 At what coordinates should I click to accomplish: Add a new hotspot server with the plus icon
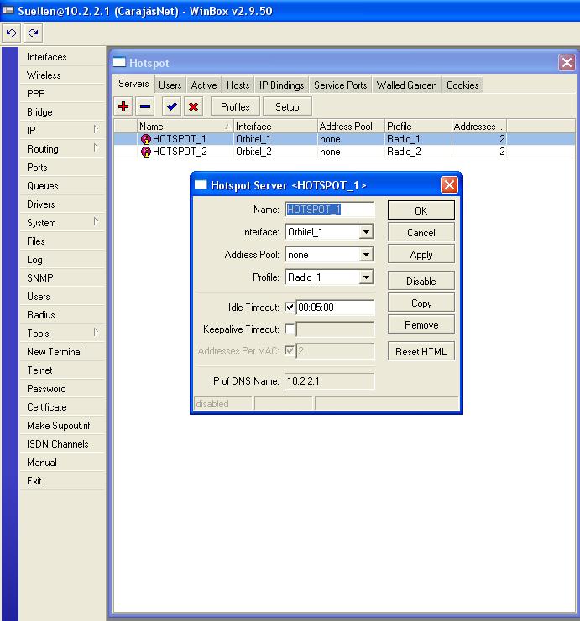coord(123,106)
